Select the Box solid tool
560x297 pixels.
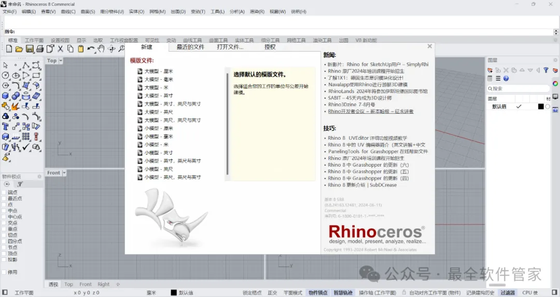click(5, 96)
